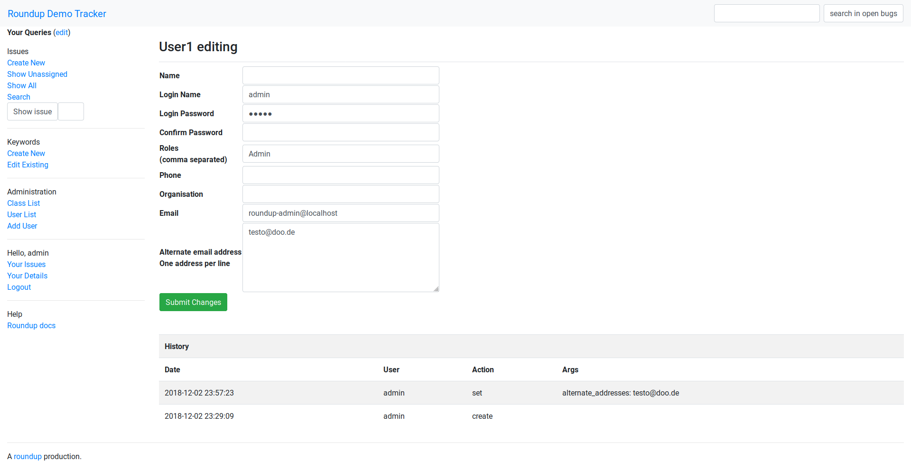Screen dimensions: 911x470
Task: Click the 'set' action cell
Action: (477, 393)
